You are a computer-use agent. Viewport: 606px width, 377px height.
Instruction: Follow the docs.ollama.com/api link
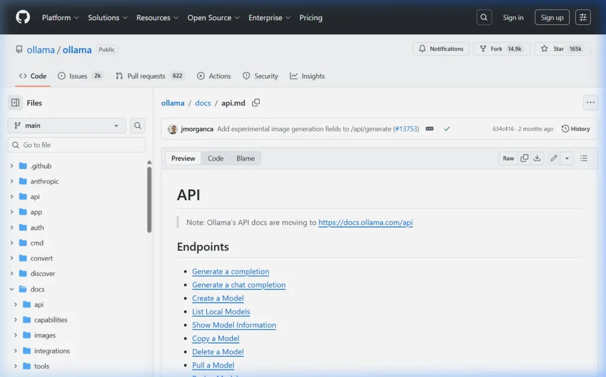[x=365, y=223]
